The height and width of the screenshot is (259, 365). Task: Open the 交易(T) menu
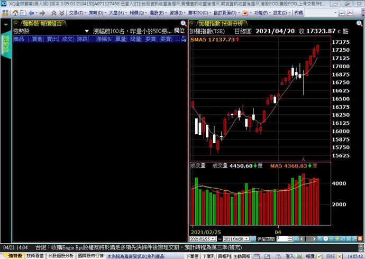tap(78, 13)
